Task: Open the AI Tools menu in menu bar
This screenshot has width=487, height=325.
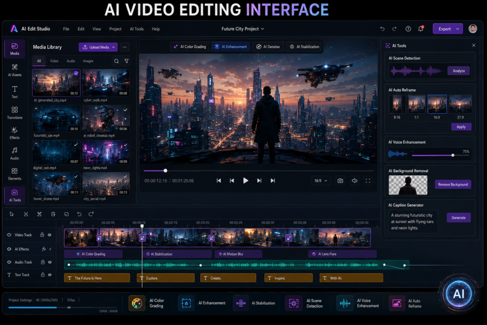Action: 136,29
